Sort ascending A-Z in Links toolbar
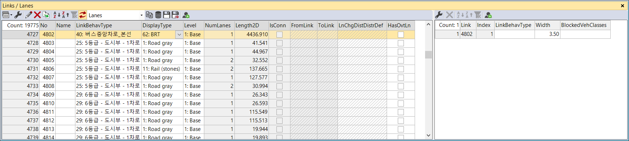The height and width of the screenshot is (141, 629). 57,15
